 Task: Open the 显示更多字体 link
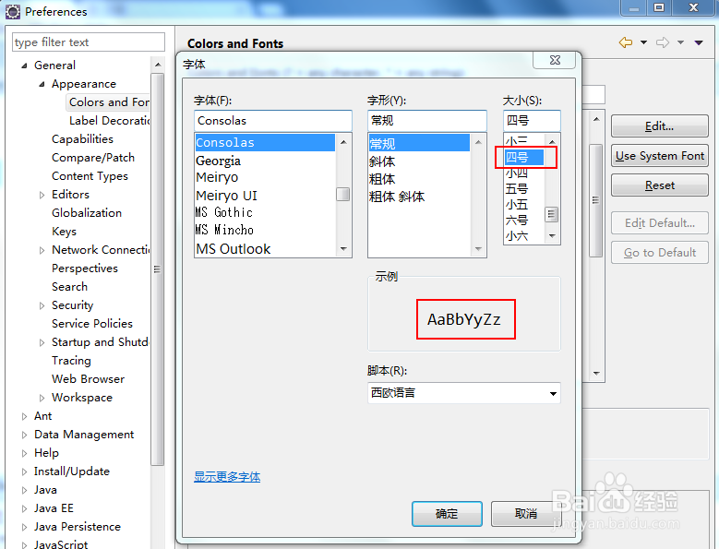coord(227,477)
